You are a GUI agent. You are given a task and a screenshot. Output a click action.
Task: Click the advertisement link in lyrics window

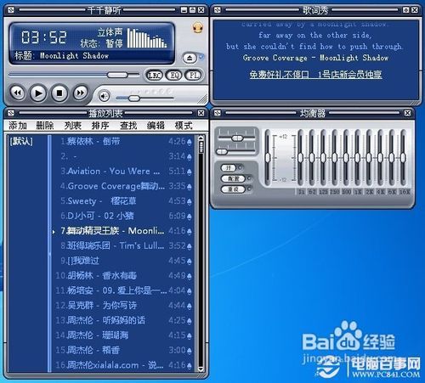(x=315, y=75)
